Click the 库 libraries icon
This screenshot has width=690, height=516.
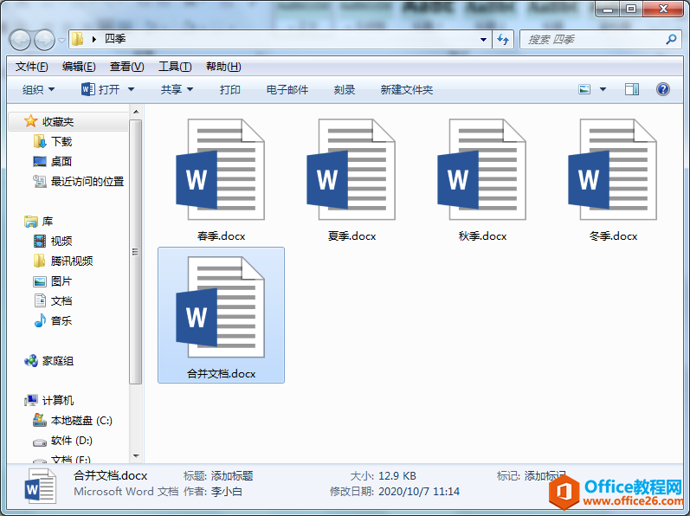pos(31,222)
